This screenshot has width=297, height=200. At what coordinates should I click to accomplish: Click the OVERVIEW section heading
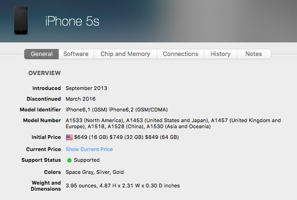45,73
